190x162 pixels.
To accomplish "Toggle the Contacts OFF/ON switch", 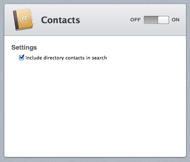I will [x=156, y=20].
